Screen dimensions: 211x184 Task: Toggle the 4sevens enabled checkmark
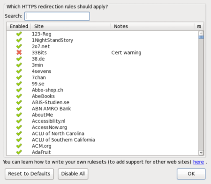point(19,71)
